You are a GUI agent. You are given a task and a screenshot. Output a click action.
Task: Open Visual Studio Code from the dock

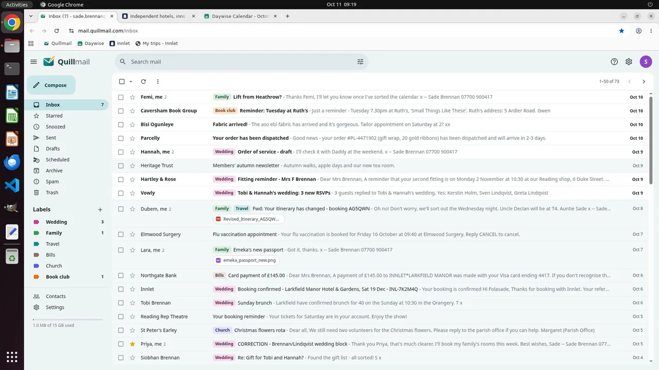click(12, 186)
